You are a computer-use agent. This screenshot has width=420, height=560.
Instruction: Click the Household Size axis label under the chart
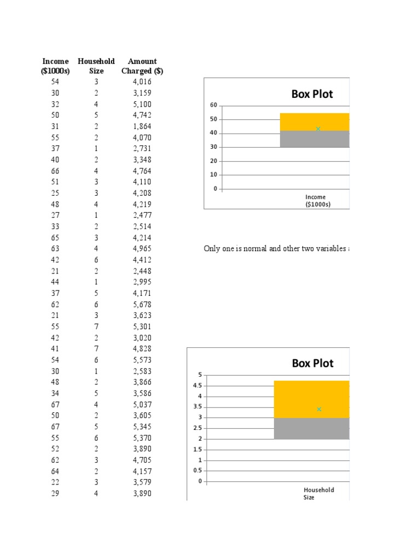click(319, 494)
